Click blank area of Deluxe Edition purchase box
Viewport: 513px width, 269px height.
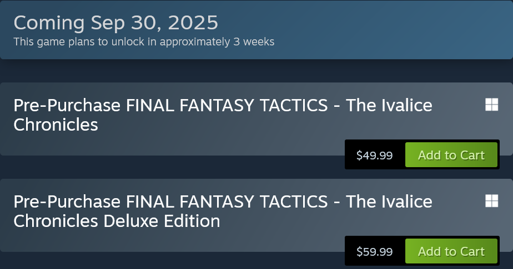click(167, 241)
